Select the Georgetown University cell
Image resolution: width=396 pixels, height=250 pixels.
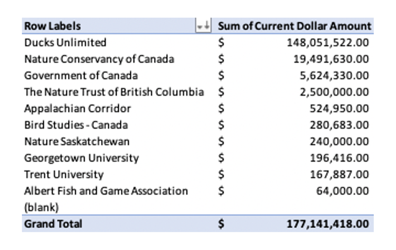tap(81, 158)
